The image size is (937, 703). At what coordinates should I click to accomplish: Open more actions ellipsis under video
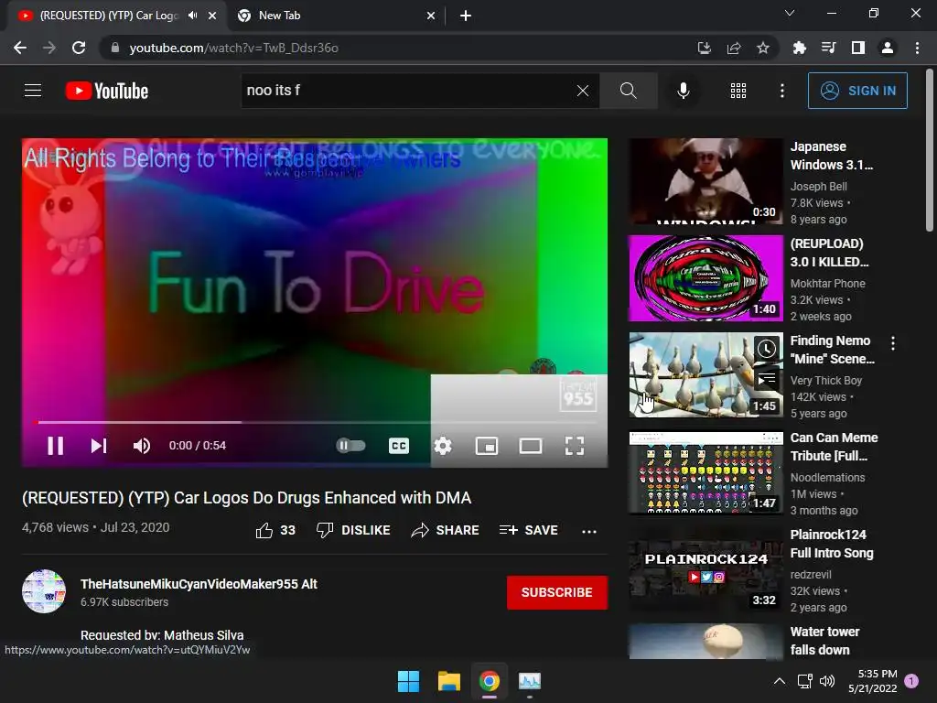(x=589, y=531)
